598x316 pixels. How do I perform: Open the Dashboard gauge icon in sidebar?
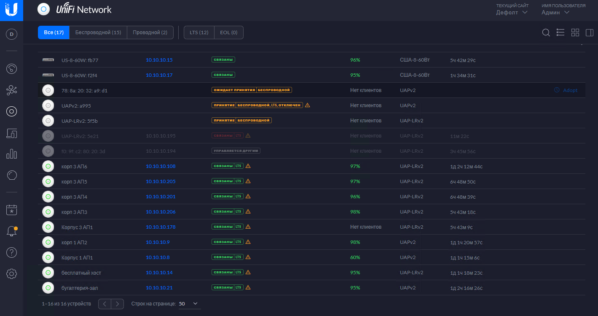click(x=12, y=68)
